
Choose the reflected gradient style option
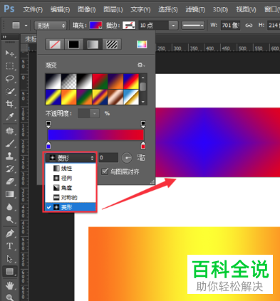71,197
